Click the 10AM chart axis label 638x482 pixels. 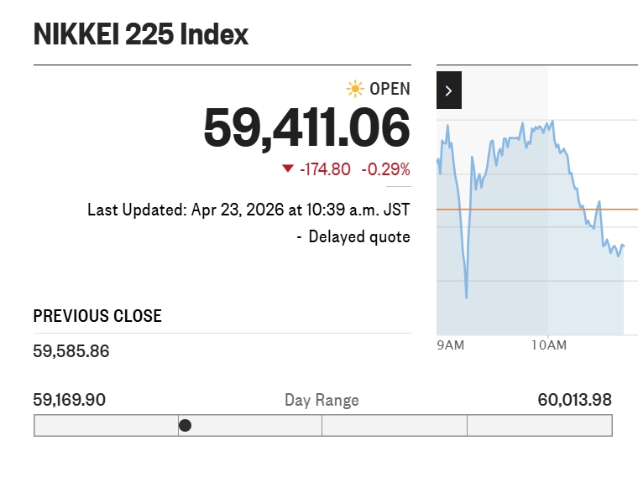click(549, 345)
